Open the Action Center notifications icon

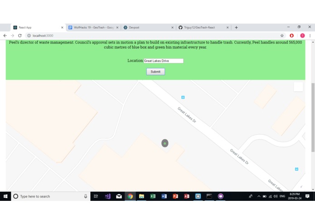[x=307, y=196]
